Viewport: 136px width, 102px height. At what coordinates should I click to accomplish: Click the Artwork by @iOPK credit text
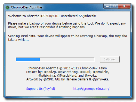click(40, 79)
